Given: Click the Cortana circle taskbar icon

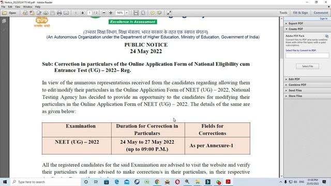Looking at the screenshot, I should tap(86, 182).
